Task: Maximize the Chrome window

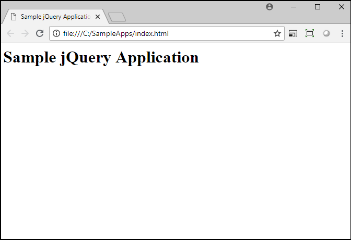Action: 318,7
